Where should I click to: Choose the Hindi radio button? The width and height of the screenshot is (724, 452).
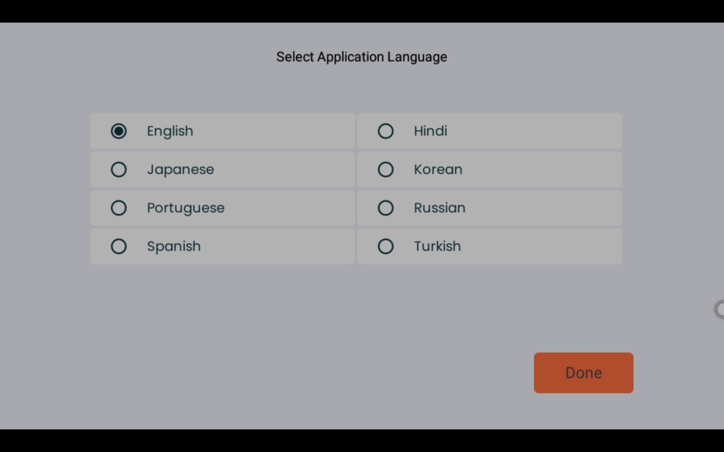tap(385, 131)
